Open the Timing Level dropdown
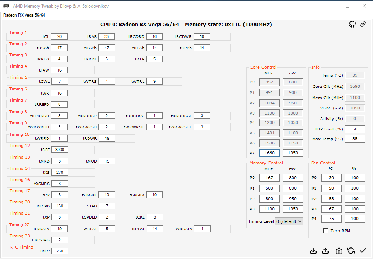Image resolution: width=373 pixels, height=259 pixels. [x=289, y=221]
